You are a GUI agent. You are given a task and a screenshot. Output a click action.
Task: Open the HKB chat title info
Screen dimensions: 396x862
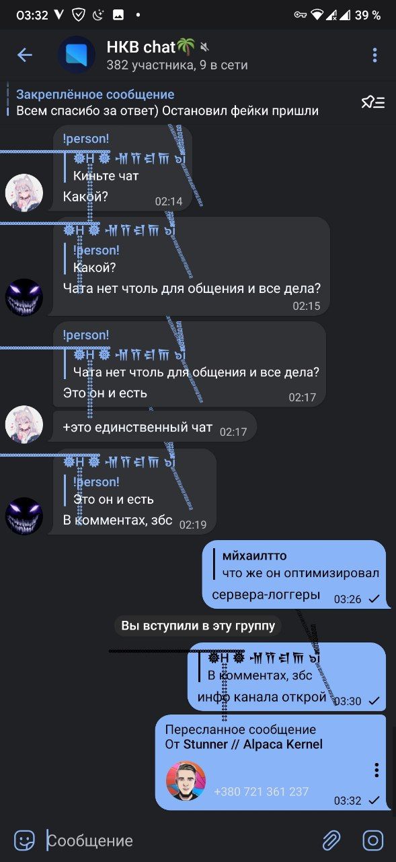(177, 55)
